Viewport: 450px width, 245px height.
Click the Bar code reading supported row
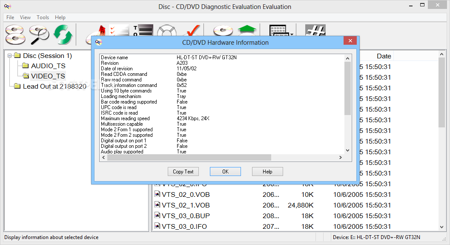pos(144,102)
